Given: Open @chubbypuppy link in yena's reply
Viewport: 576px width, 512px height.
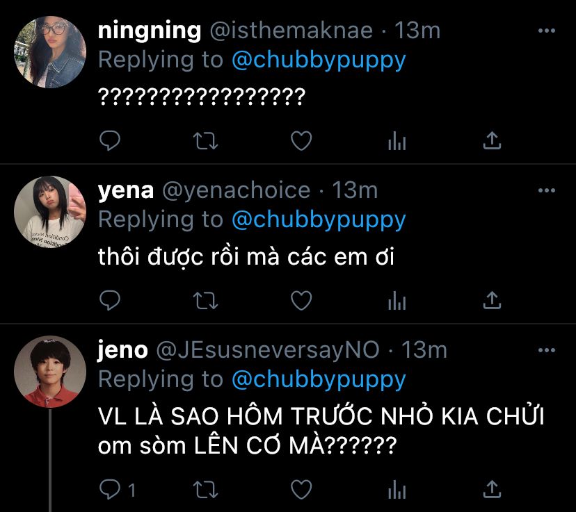Looking at the screenshot, I should (318, 220).
